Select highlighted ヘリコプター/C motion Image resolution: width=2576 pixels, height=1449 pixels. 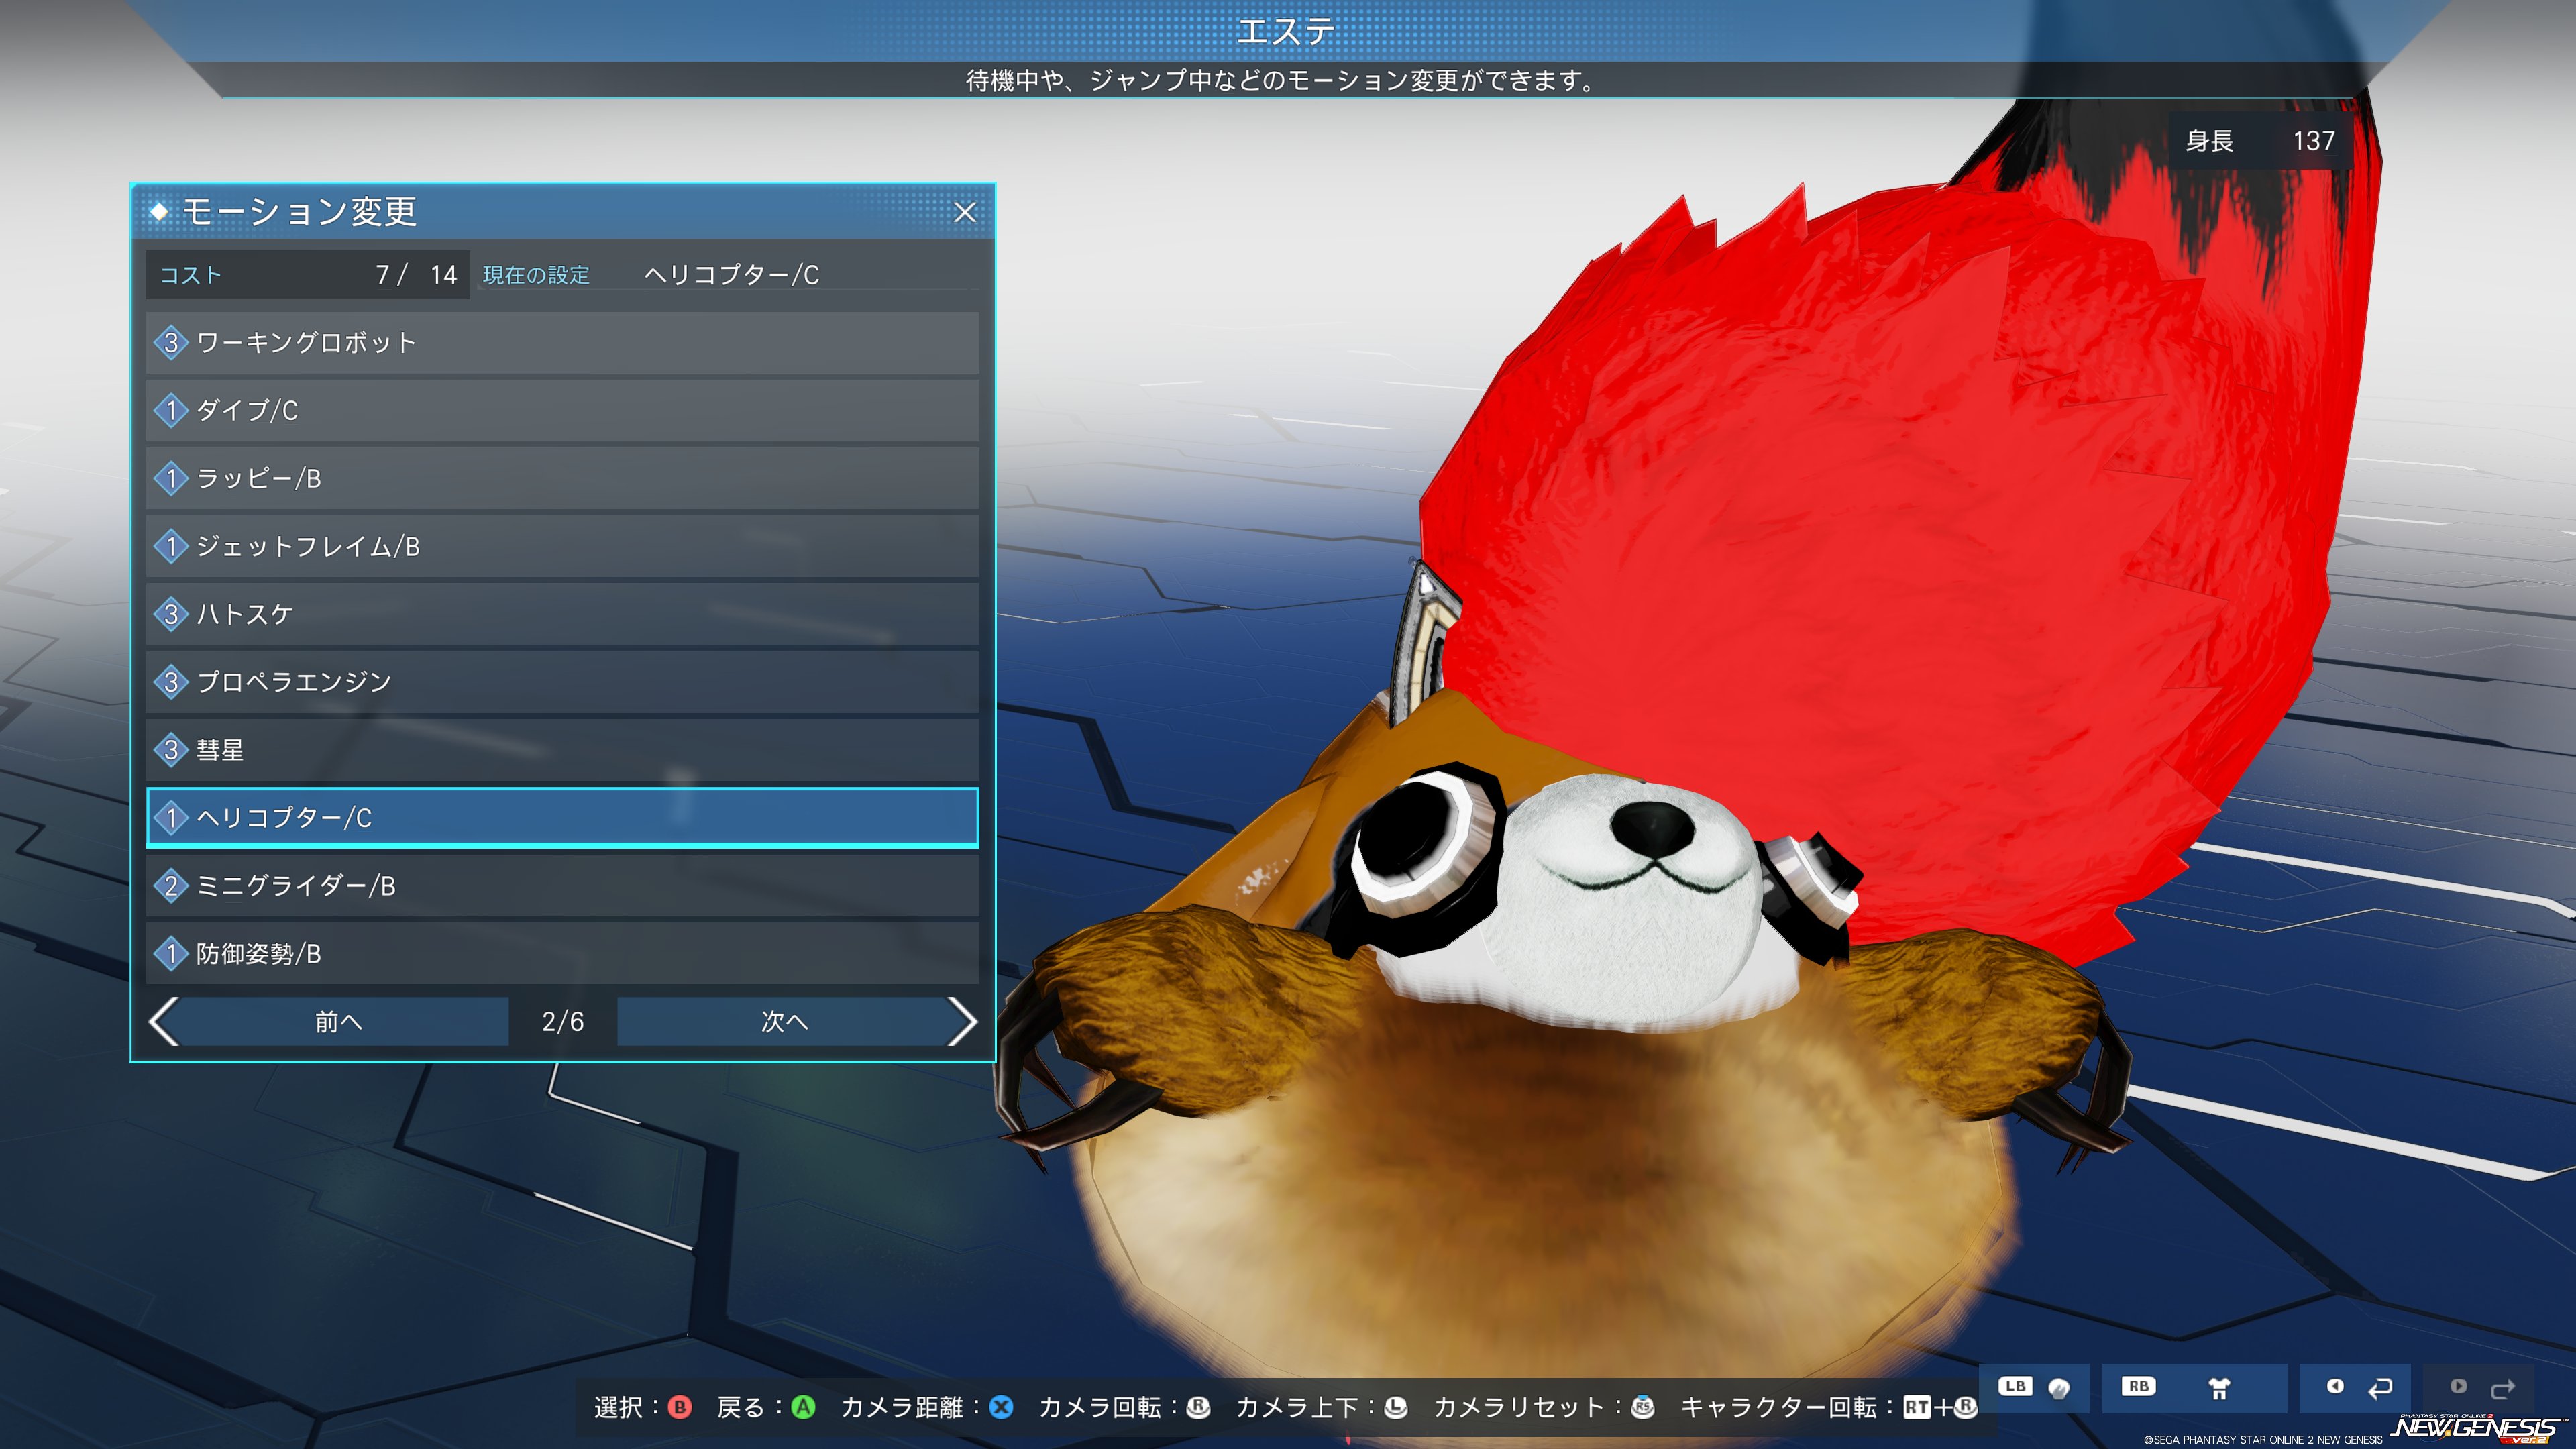click(562, 818)
